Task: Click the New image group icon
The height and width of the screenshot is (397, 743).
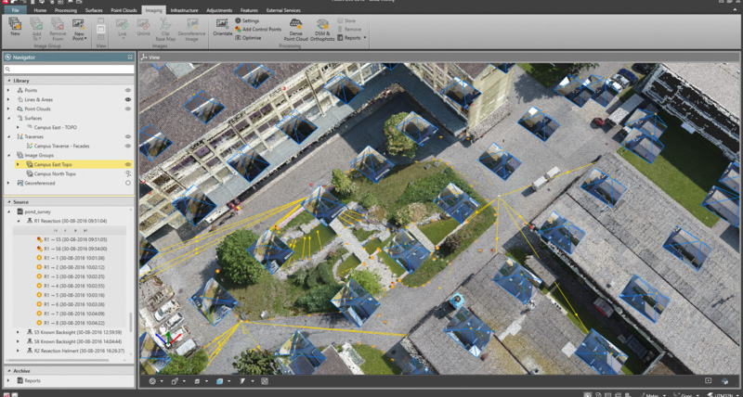Action: [x=14, y=24]
